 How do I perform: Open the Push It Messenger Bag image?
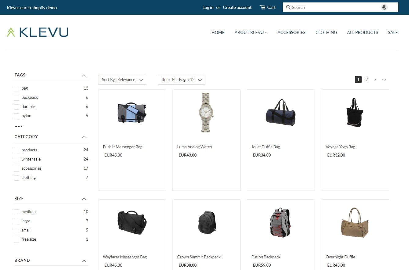[132, 113]
